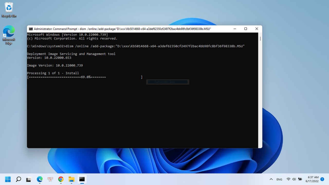Open Task View from the taskbar
The image size is (329, 185).
[x=29, y=179]
